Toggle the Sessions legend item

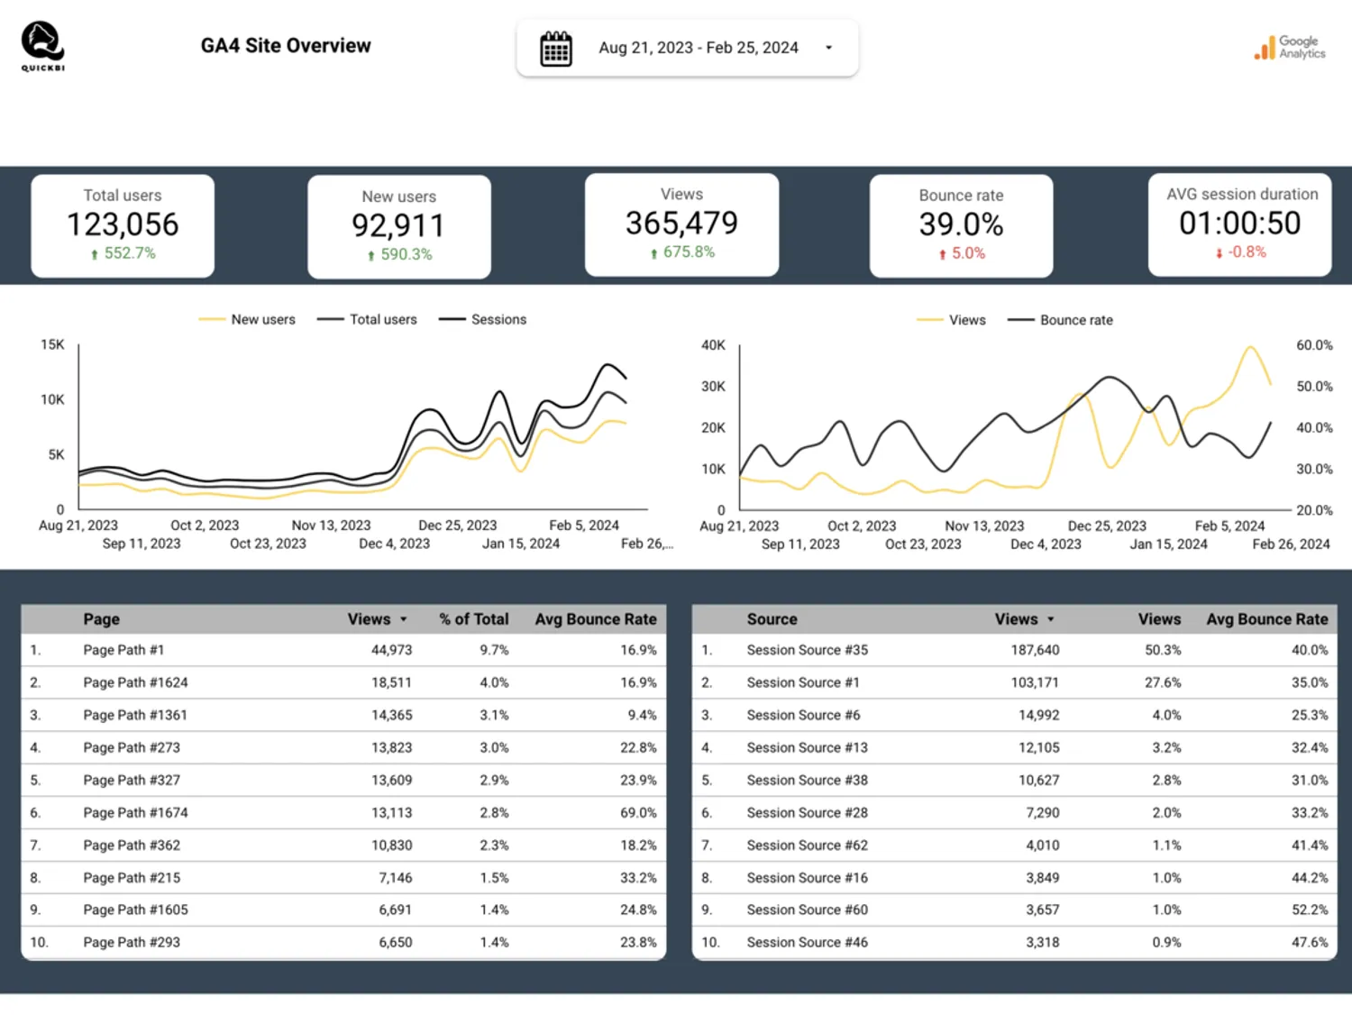[x=482, y=319]
